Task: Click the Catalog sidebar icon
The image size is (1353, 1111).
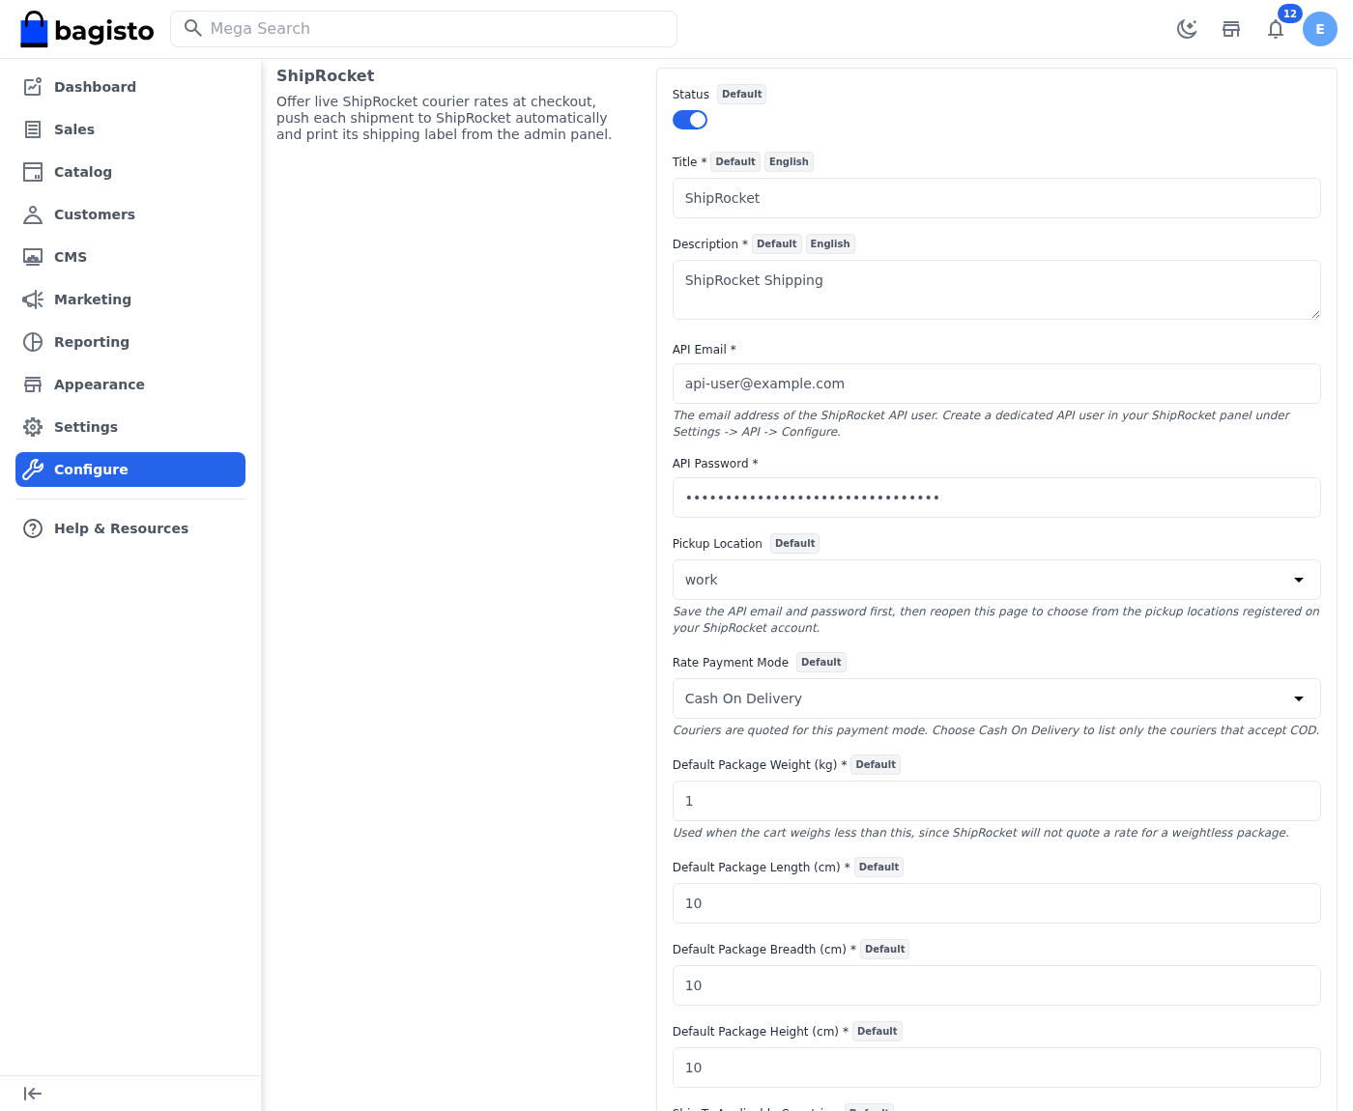Action: click(x=33, y=172)
